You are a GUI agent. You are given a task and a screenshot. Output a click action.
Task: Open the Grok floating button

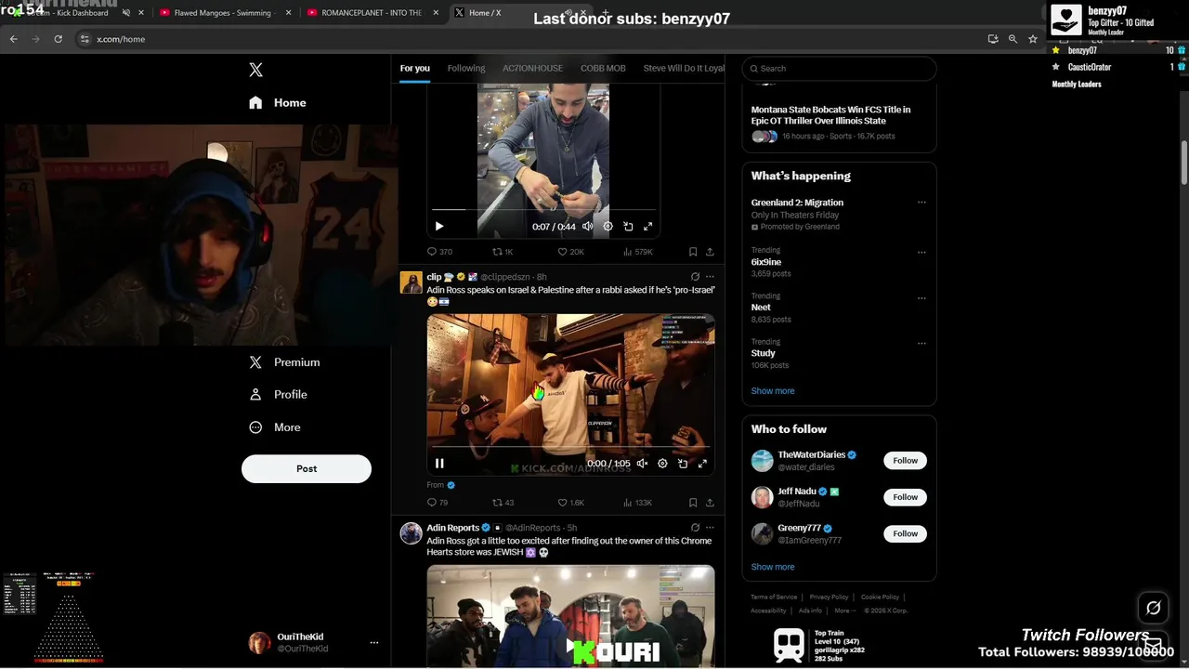coord(1154,608)
